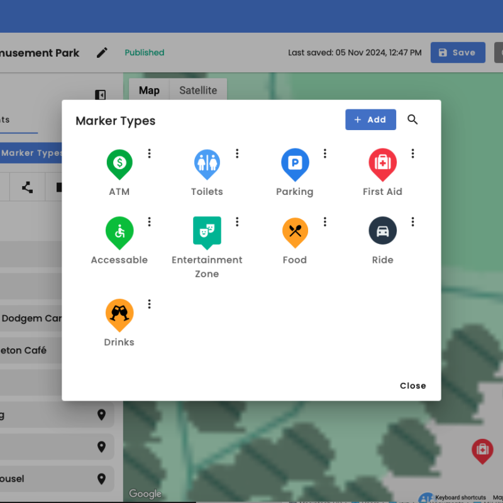The image size is (503, 503).
Task: Switch to Map view tab
Action: pyautogui.click(x=149, y=91)
